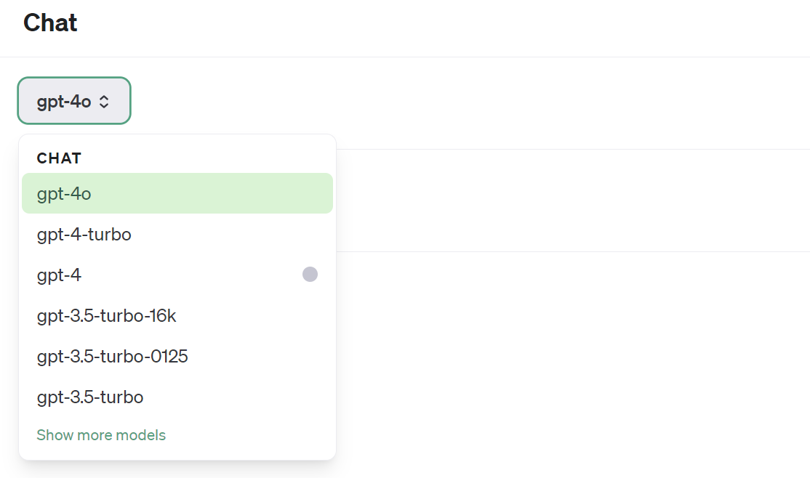Select the gpt-4-turbo model
810x478 pixels.
click(84, 234)
